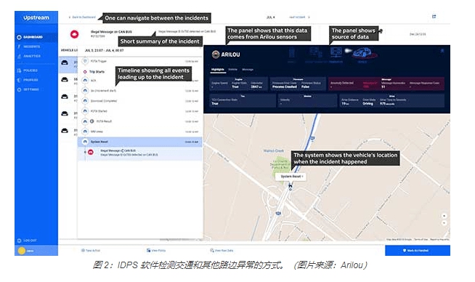This screenshot has height=282, width=475.
Task: Click Back to Dashboard link
Action: (x=82, y=17)
